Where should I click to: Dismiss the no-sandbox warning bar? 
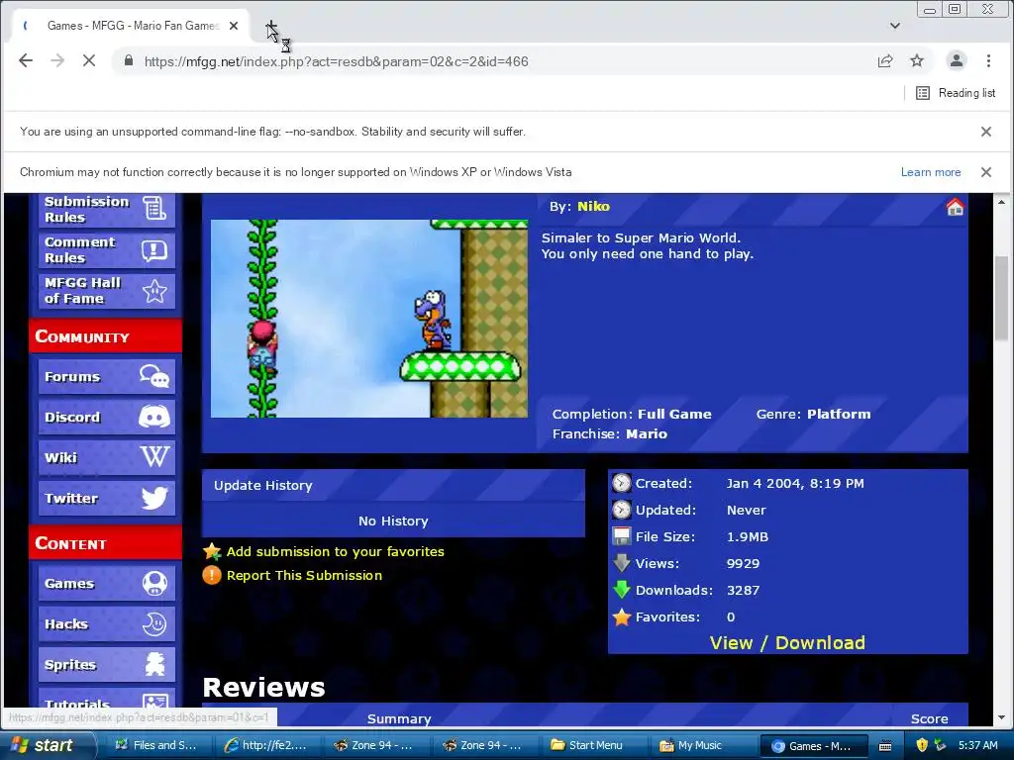coord(986,132)
